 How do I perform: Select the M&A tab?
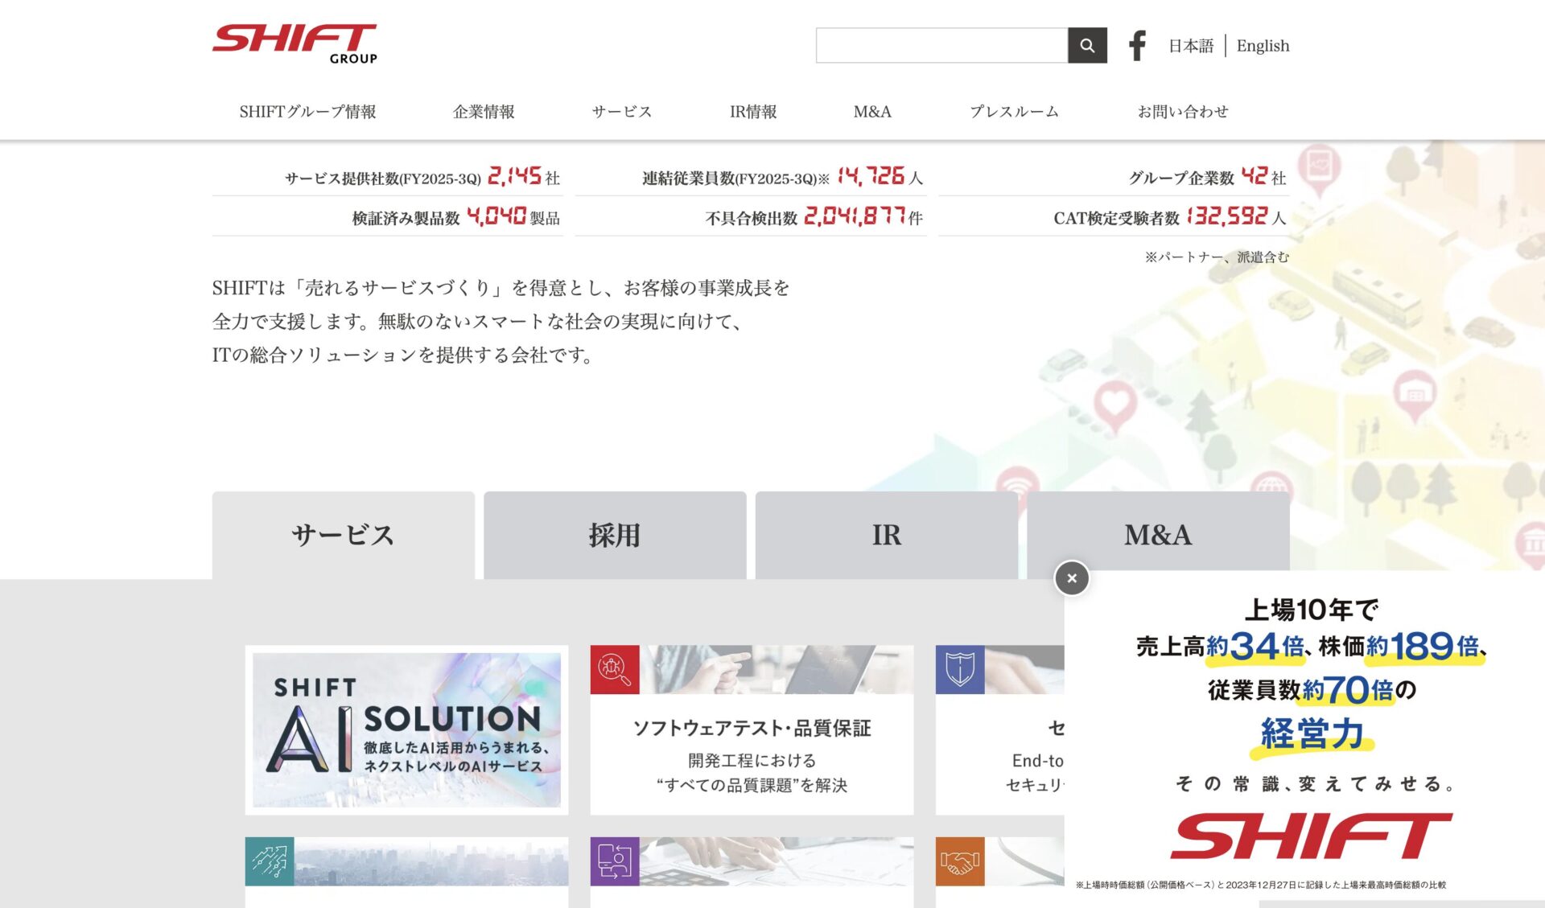coord(1158,534)
